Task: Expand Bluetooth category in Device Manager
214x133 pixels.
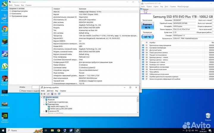Action: pos(44,100)
